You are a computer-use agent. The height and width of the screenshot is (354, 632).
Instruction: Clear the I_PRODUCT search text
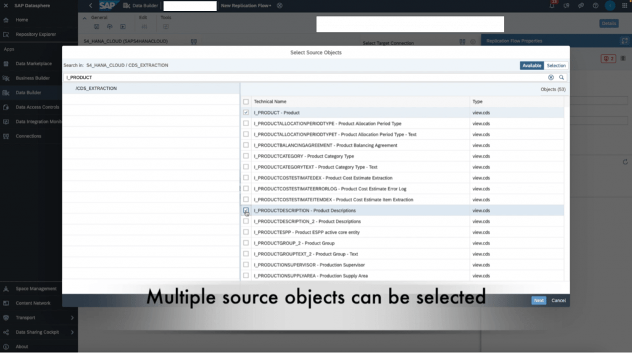[x=551, y=77]
